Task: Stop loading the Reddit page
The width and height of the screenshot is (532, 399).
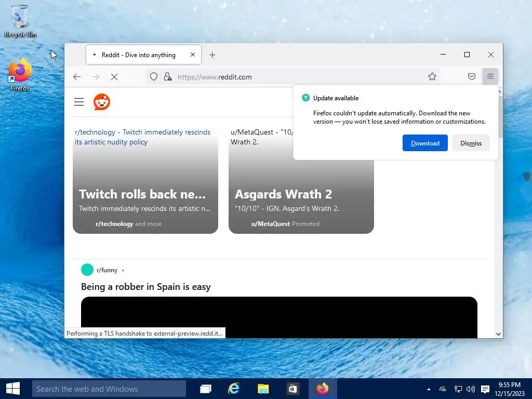Action: click(114, 77)
